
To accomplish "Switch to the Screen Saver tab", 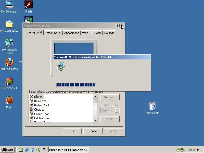I will coord(53,33).
